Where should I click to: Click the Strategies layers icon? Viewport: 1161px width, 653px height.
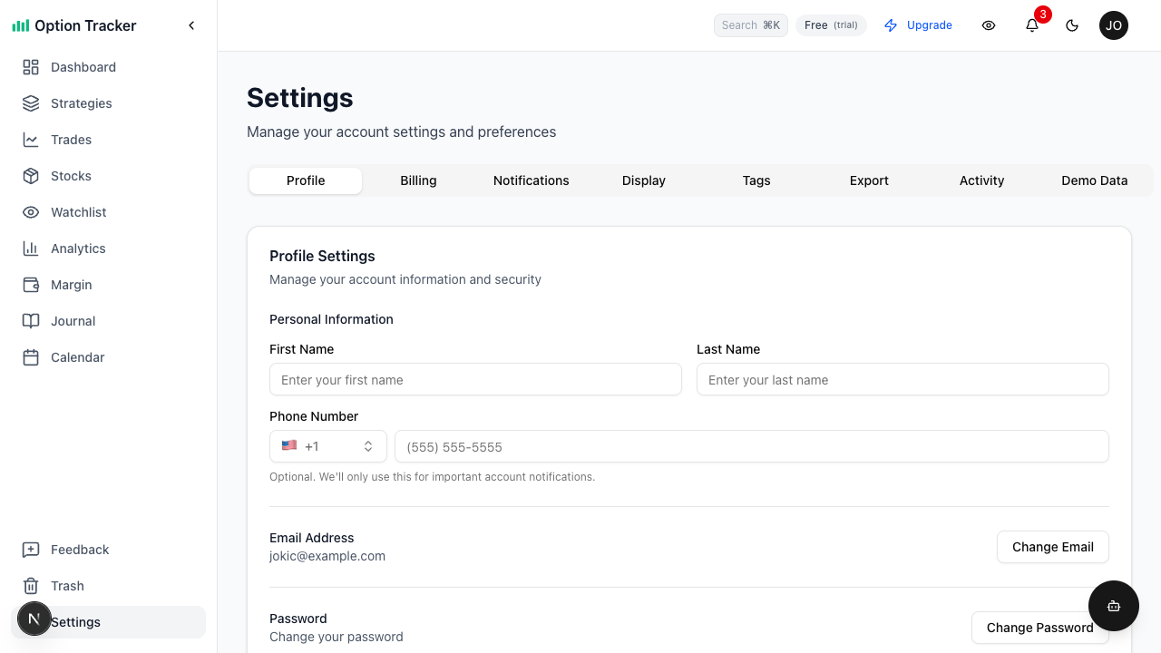click(x=31, y=103)
